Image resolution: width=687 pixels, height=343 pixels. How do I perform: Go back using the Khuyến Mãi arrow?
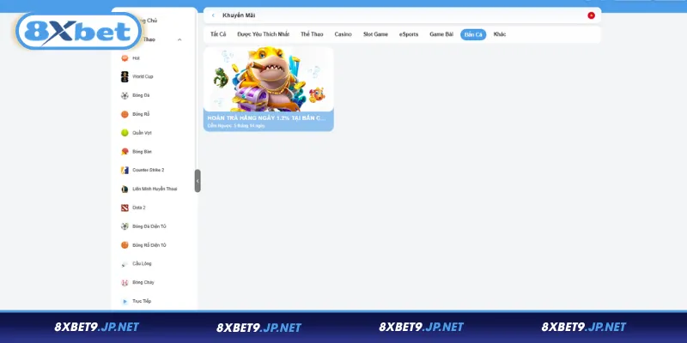(213, 15)
